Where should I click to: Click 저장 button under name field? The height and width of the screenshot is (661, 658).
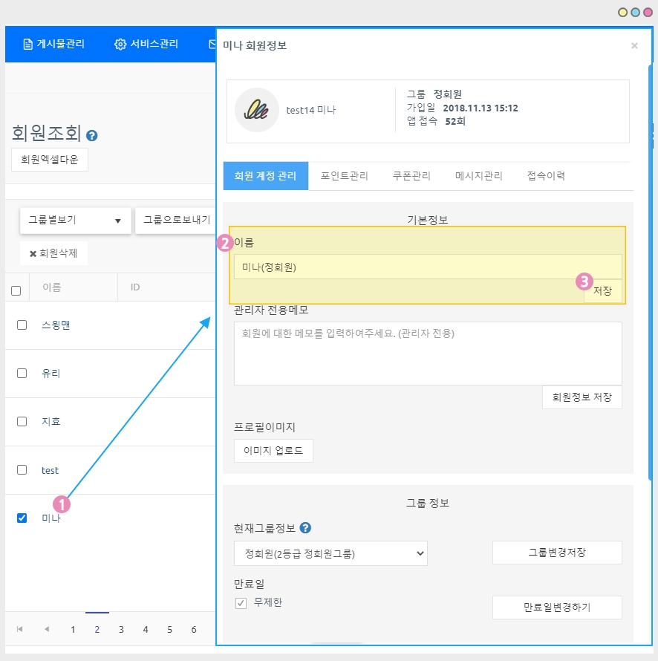click(x=602, y=291)
